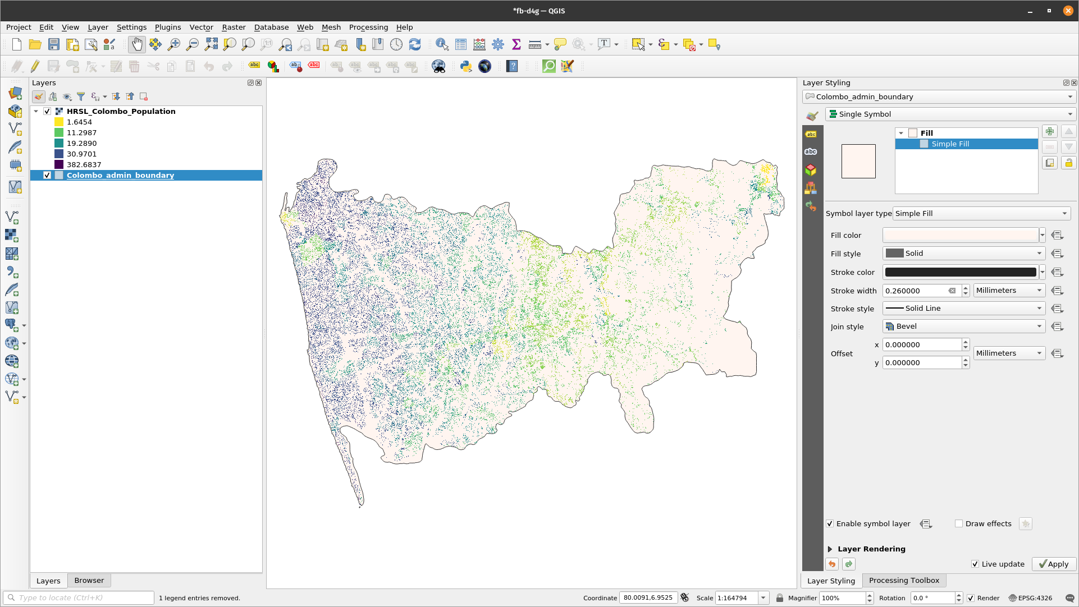Enable Draw effects checkbox
This screenshot has width=1079, height=607.
[959, 523]
